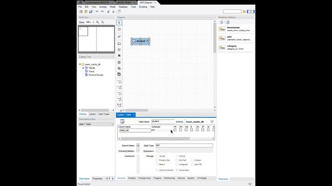Tick the Not Null checkbox in Storage section

point(177,160)
